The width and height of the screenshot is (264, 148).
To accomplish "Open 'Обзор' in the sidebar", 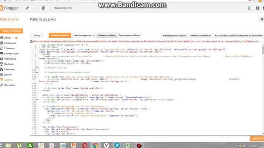I will (x=7, y=38).
